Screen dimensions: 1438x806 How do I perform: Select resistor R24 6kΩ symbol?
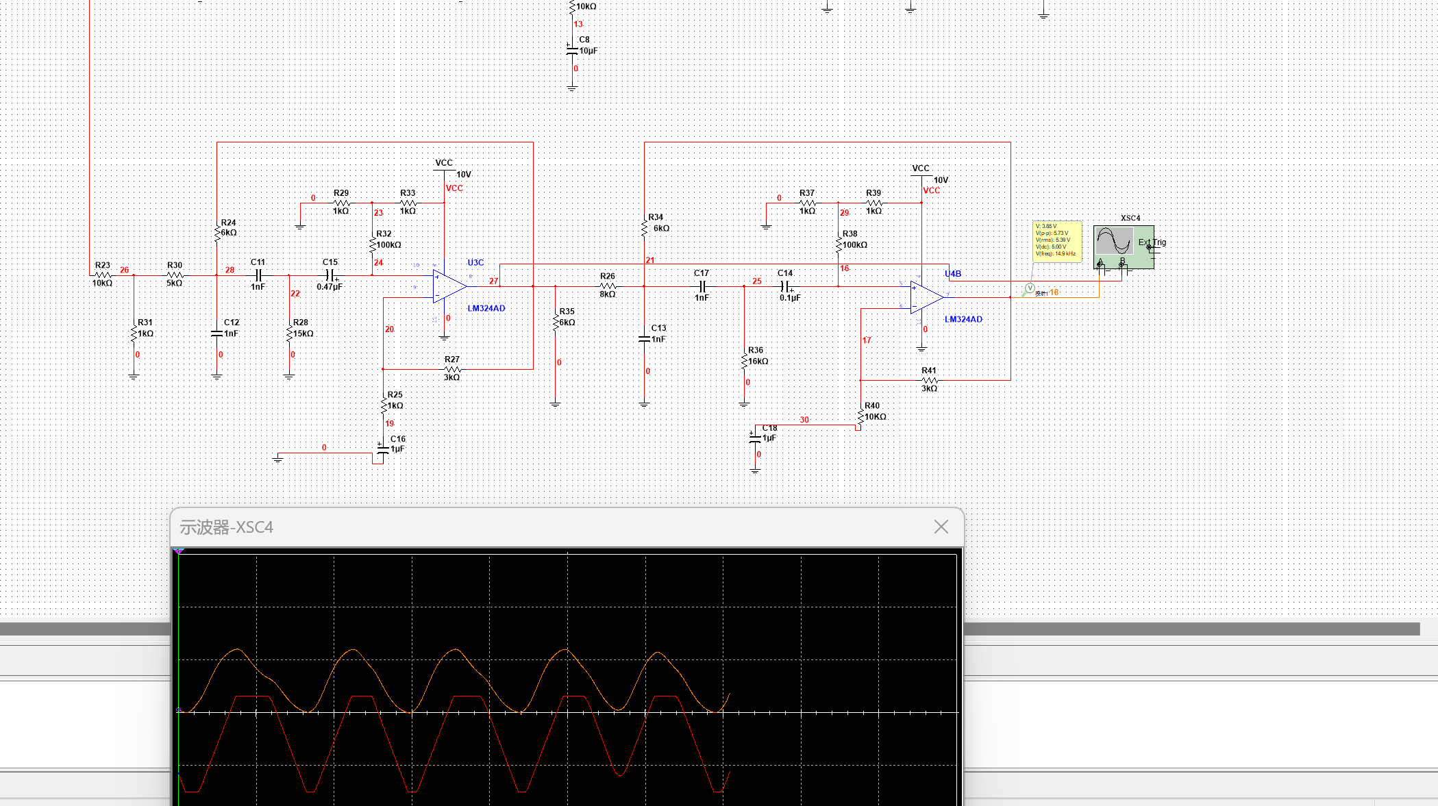(217, 234)
